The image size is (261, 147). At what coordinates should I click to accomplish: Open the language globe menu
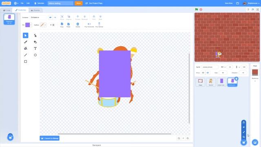(x=16, y=3)
